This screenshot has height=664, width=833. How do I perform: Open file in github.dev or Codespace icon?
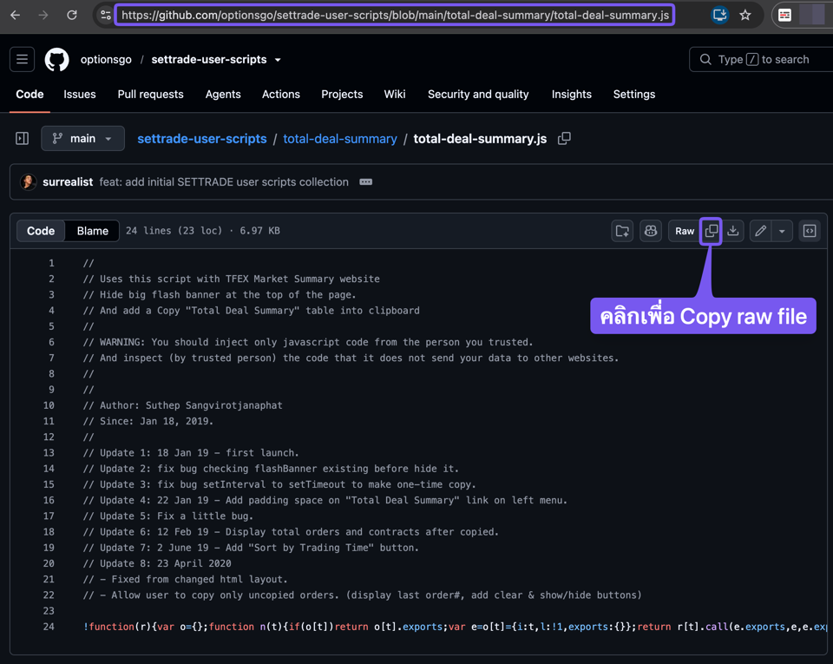coord(622,231)
